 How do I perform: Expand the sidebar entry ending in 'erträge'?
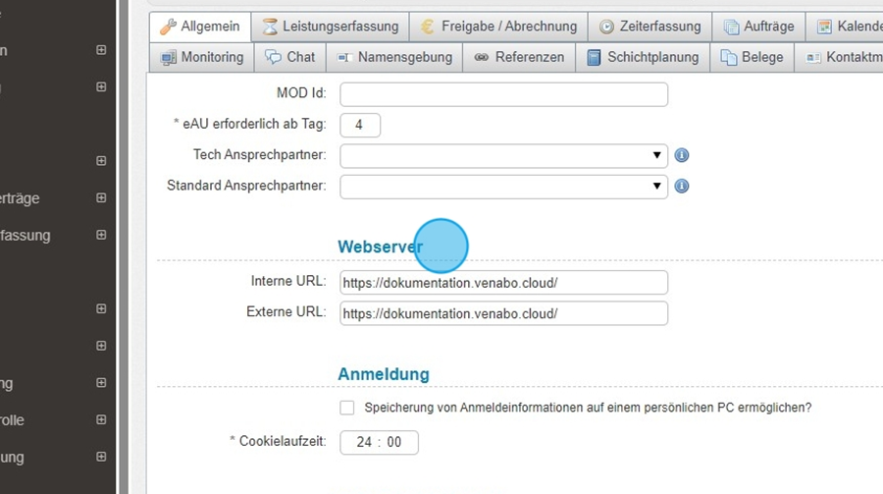[101, 198]
